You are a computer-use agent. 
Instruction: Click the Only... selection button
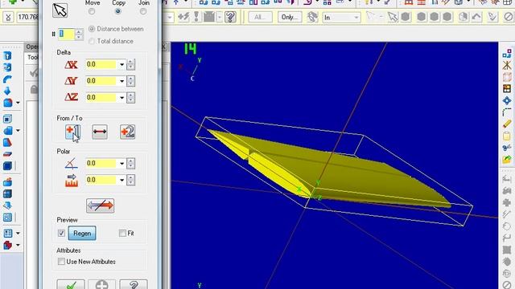(290, 17)
